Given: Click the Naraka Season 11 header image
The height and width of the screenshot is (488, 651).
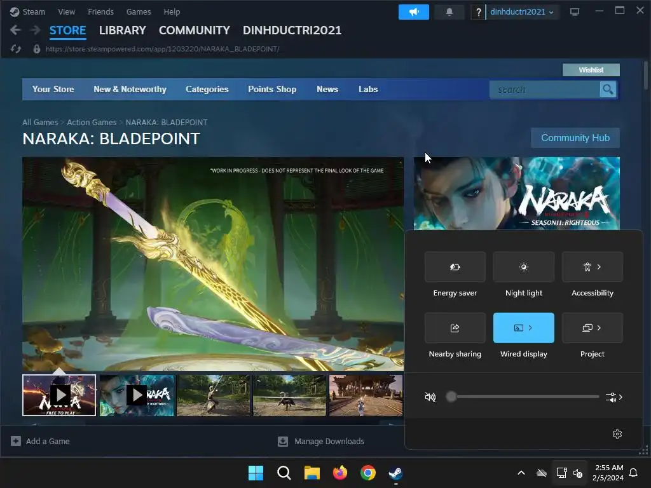Looking at the screenshot, I should (516, 193).
